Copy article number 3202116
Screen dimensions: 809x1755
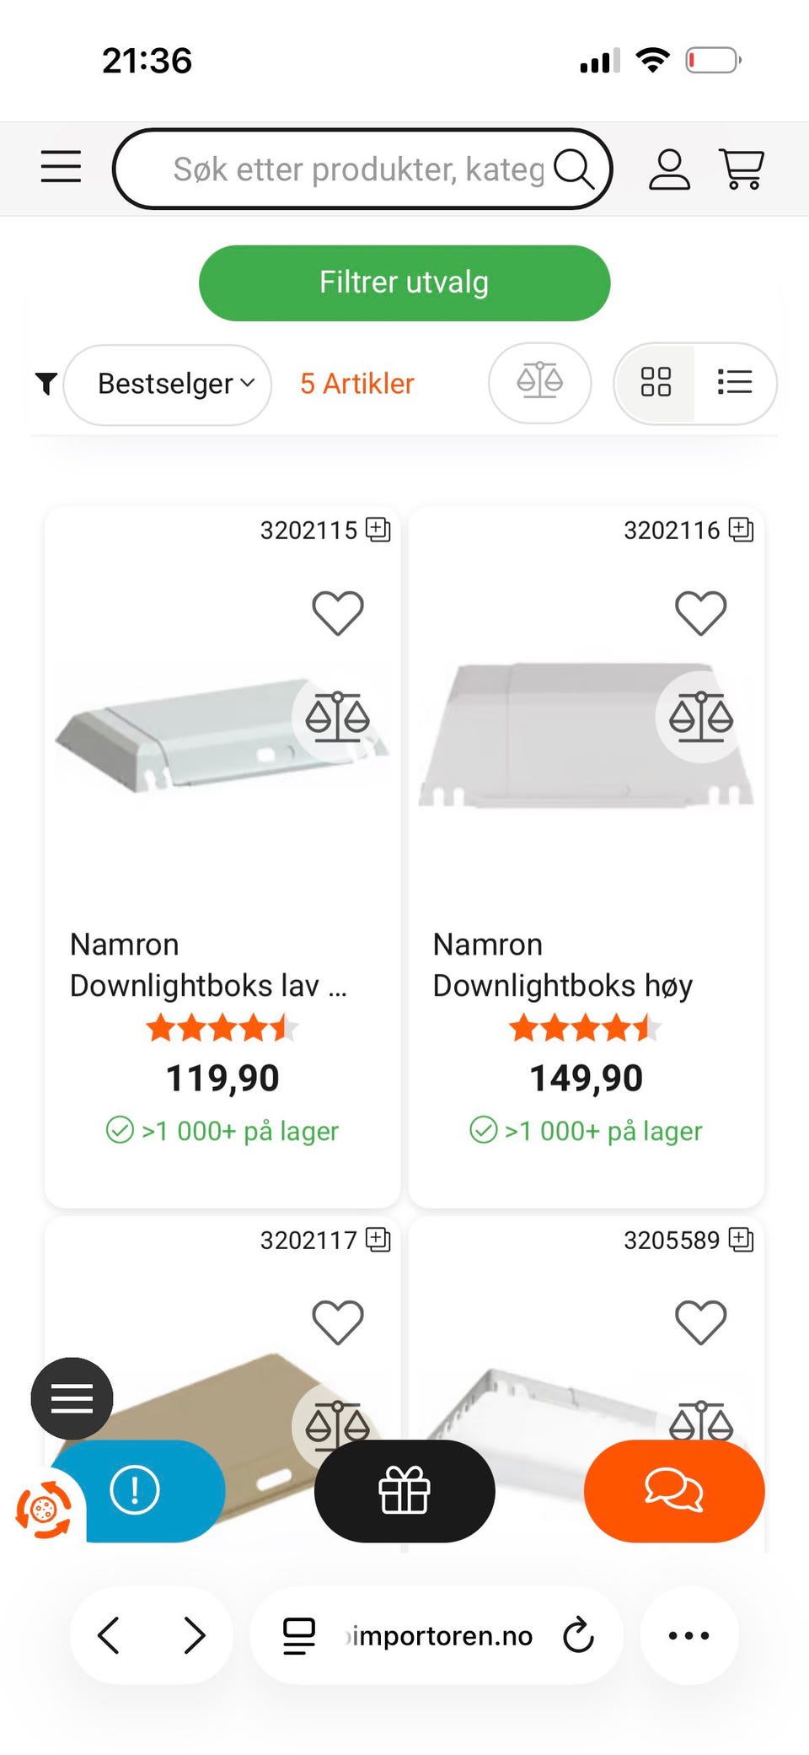742,530
